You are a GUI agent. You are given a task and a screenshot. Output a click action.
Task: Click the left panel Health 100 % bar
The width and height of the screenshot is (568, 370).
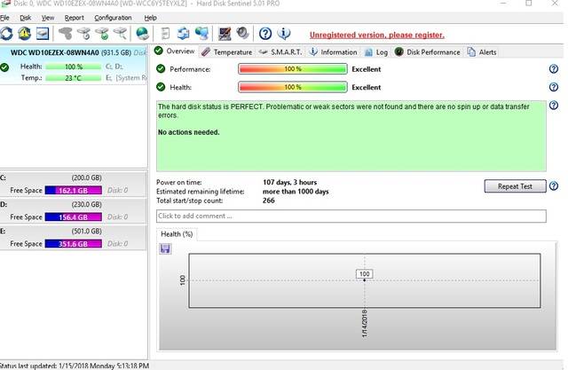pos(74,67)
